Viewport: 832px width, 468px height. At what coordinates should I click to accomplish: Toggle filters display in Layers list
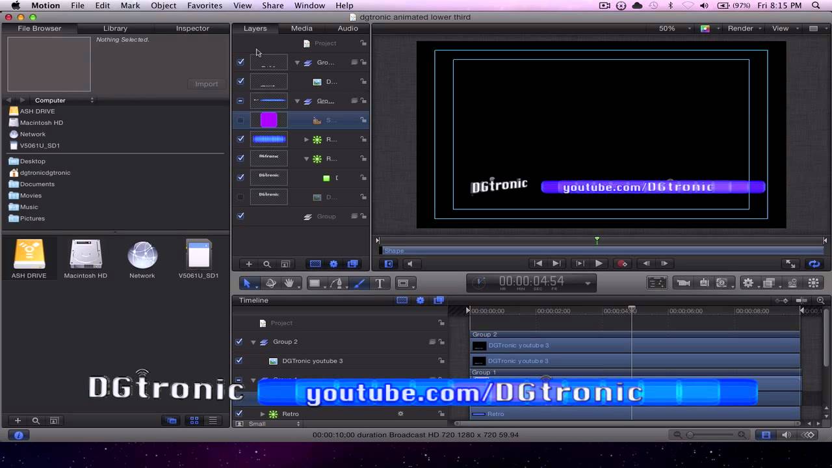(353, 264)
